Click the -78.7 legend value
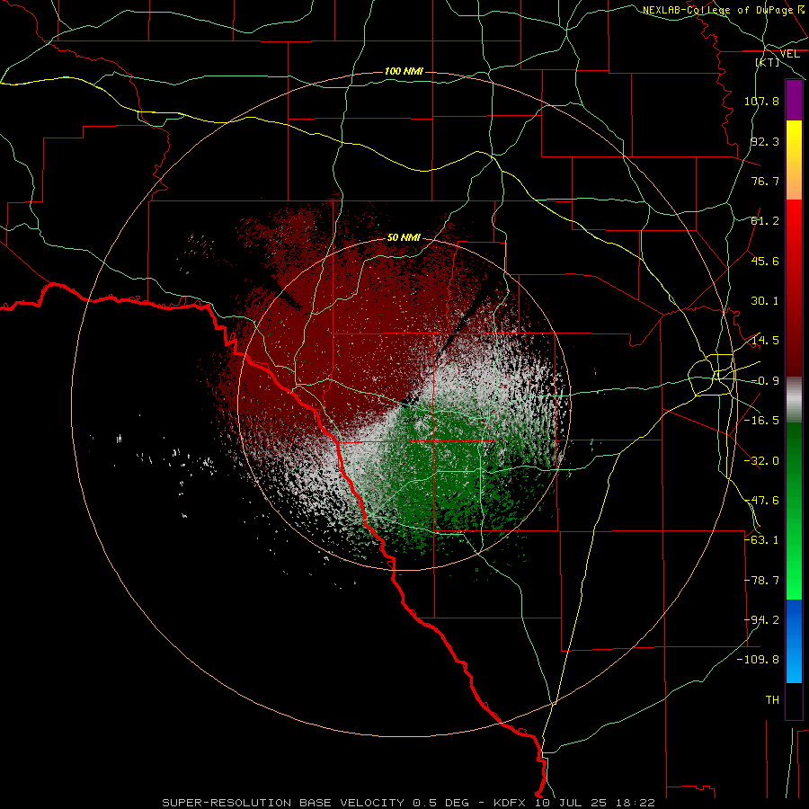The width and height of the screenshot is (809, 809). pyautogui.click(x=761, y=581)
